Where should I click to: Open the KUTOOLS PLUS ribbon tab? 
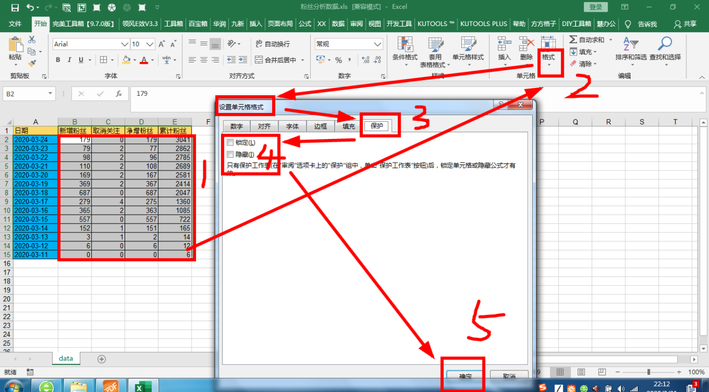pyautogui.click(x=483, y=24)
